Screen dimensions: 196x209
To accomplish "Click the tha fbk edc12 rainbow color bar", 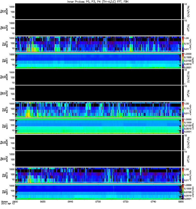I will pos(183,44).
